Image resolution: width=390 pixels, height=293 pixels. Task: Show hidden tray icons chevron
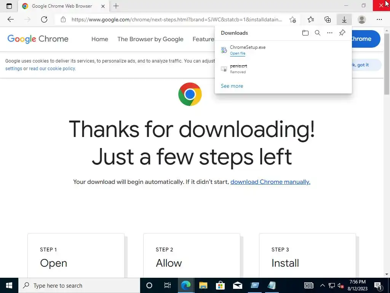(x=322, y=285)
